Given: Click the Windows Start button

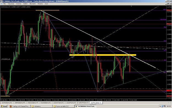Looking at the screenshot, I should tap(4, 106).
